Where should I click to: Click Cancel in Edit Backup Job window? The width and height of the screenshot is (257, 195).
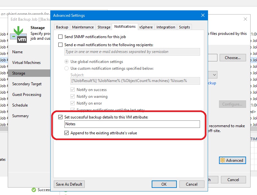[233, 180]
